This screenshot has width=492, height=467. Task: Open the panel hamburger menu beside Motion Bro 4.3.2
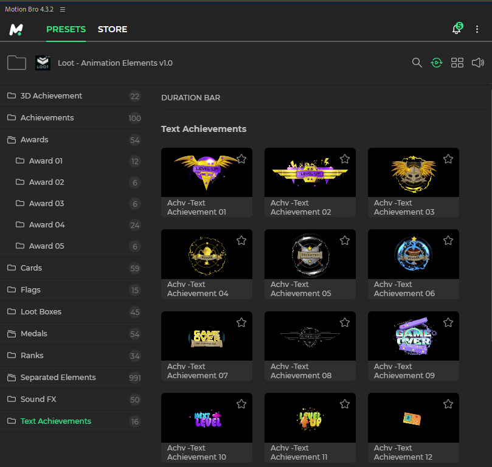[63, 9]
